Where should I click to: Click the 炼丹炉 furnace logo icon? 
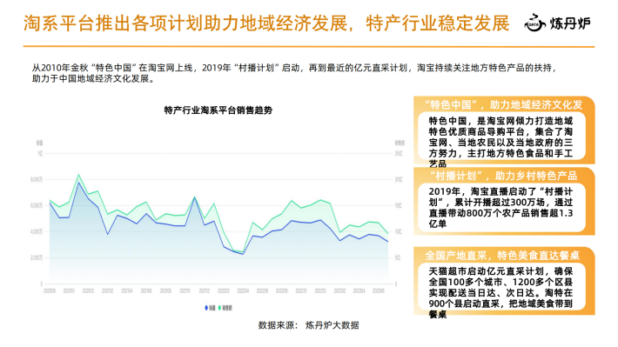tap(534, 23)
